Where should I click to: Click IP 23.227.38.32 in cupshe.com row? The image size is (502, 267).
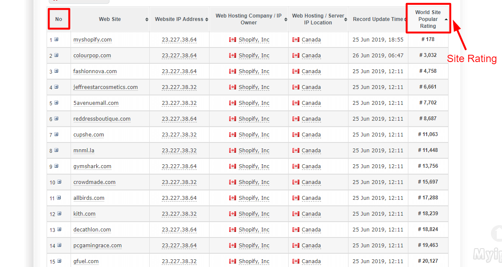[179, 135]
